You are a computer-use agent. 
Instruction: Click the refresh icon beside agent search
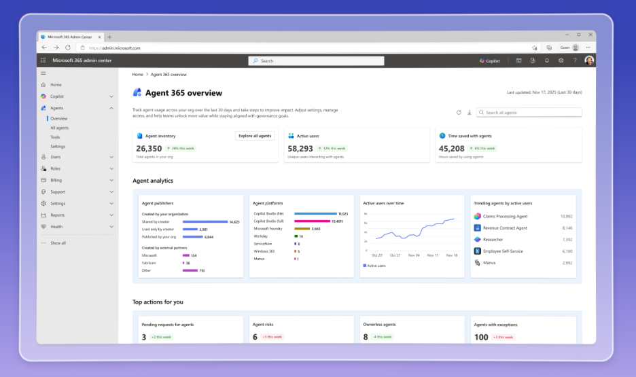tap(459, 112)
